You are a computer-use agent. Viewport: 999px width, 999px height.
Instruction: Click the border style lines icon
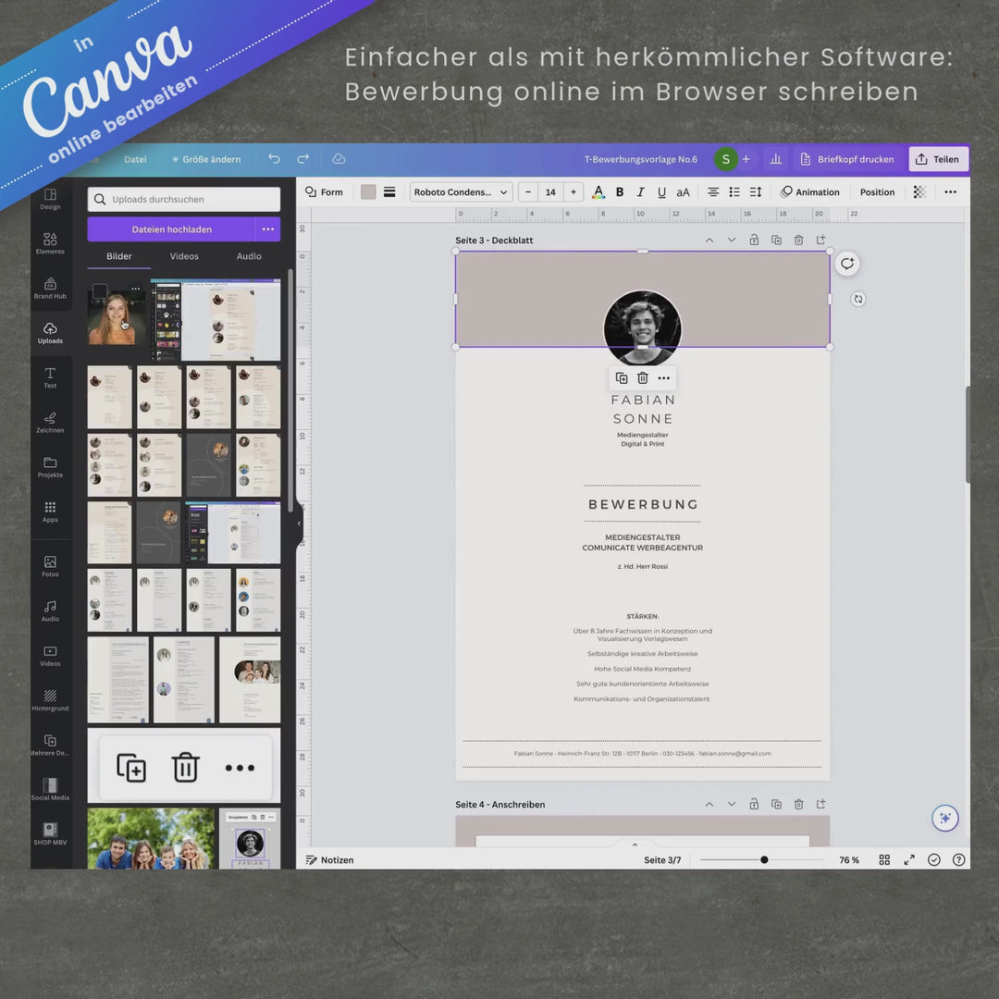pyautogui.click(x=389, y=191)
